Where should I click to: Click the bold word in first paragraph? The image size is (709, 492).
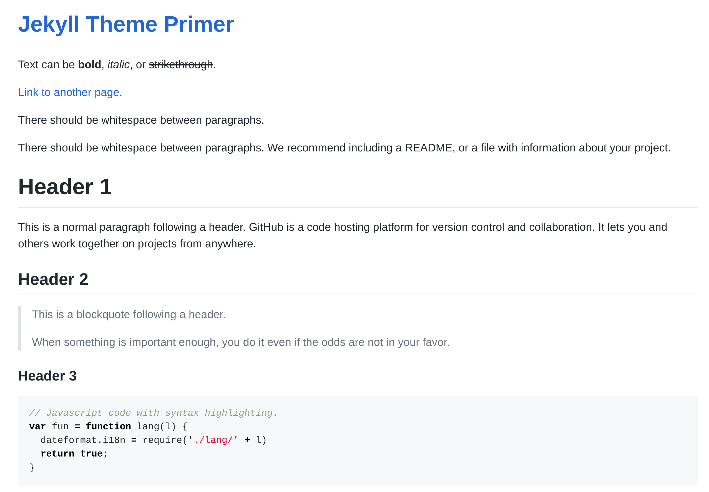pos(89,65)
